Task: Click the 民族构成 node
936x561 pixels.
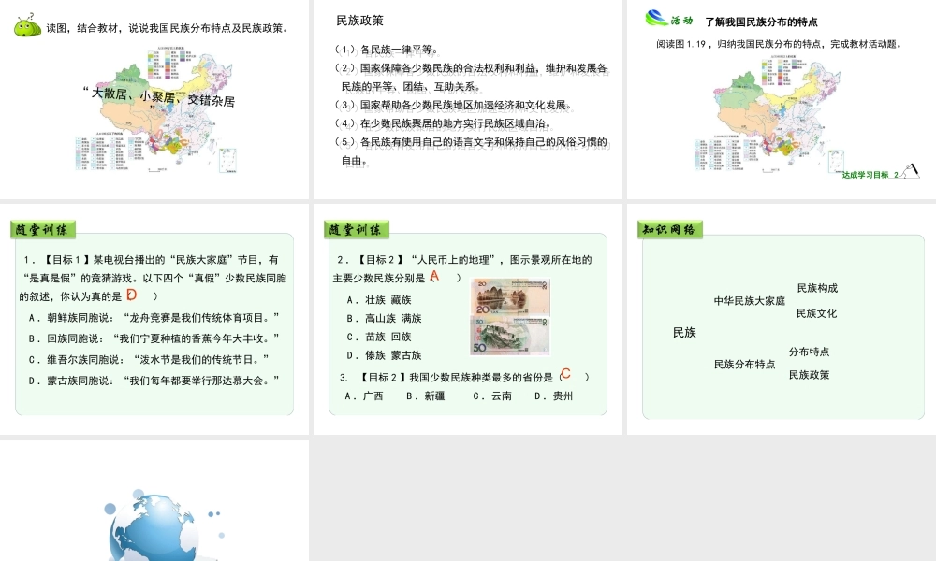Action: (817, 288)
